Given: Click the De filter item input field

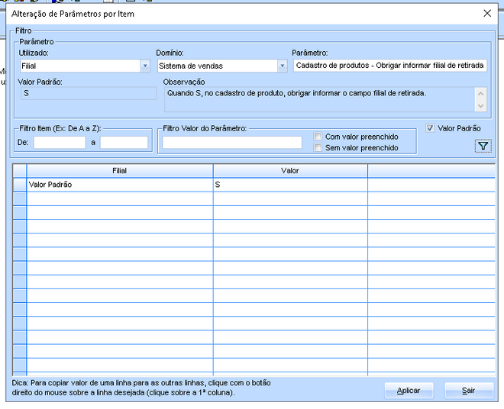Looking at the screenshot, I should [x=59, y=142].
